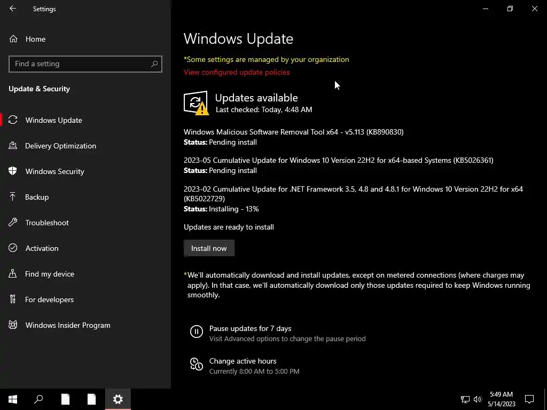The width and height of the screenshot is (547, 410).
Task: Click the volume speaker icon
Action: (x=478, y=399)
